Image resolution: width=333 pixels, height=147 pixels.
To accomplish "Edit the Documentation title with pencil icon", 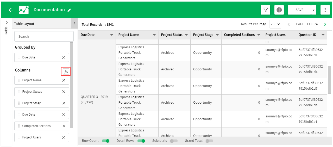I will tap(69, 10).
